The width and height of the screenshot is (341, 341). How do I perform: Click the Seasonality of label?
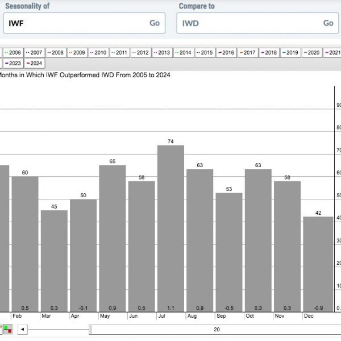click(x=27, y=6)
